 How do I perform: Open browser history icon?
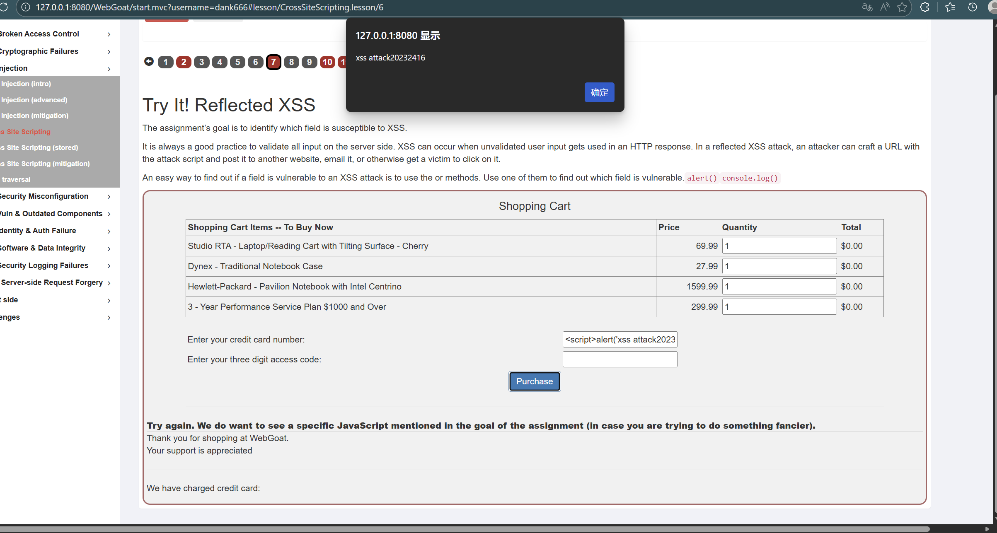pyautogui.click(x=972, y=7)
